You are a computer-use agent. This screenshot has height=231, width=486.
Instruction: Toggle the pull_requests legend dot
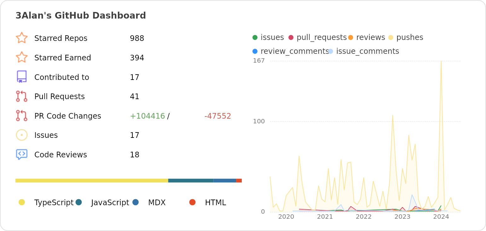click(291, 37)
